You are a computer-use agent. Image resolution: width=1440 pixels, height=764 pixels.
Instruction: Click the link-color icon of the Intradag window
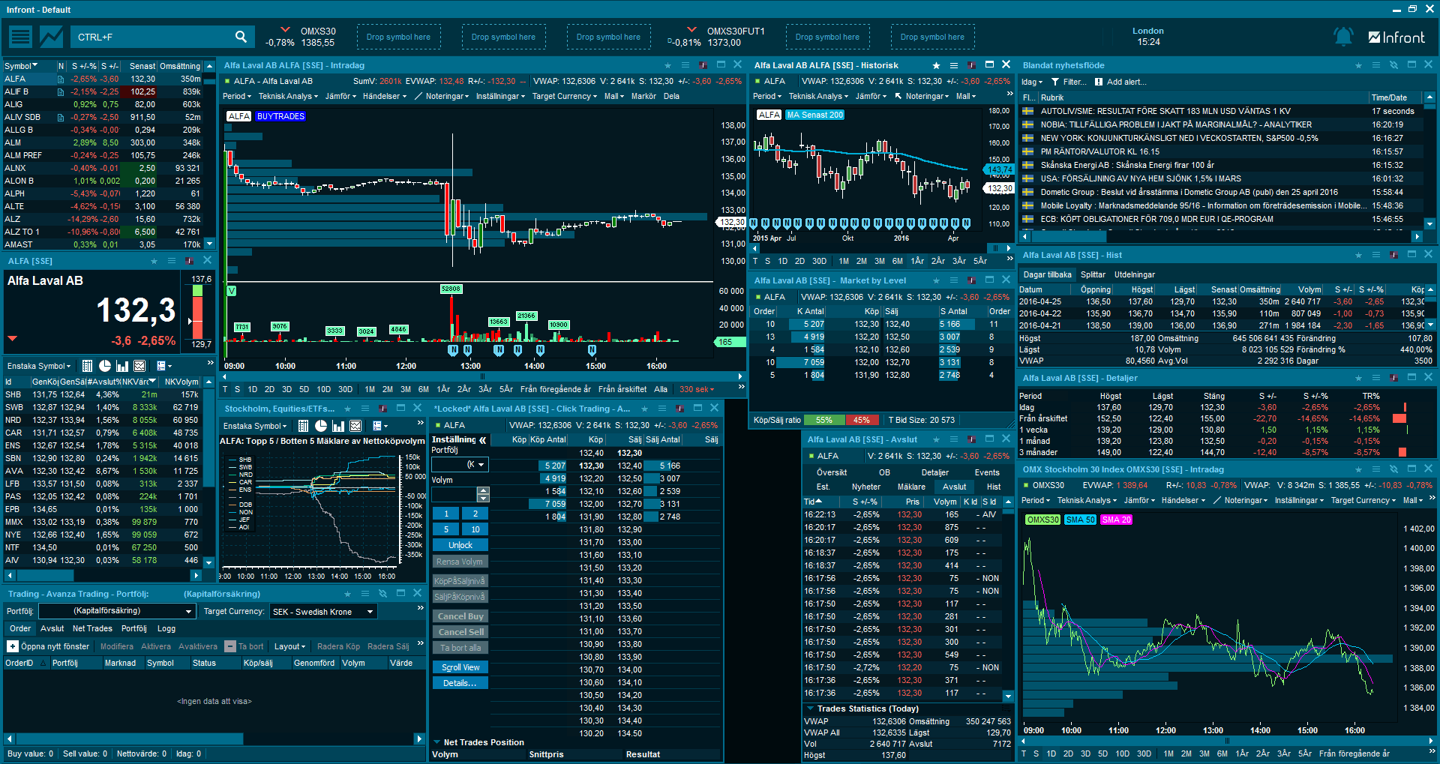click(x=703, y=65)
